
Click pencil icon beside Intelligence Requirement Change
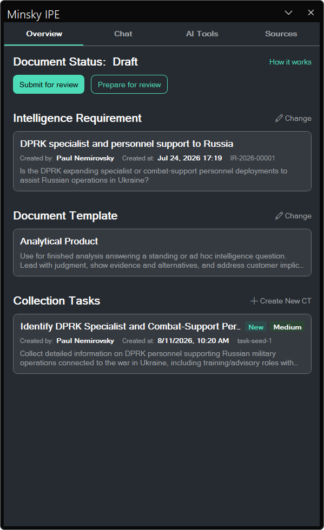pyautogui.click(x=279, y=118)
